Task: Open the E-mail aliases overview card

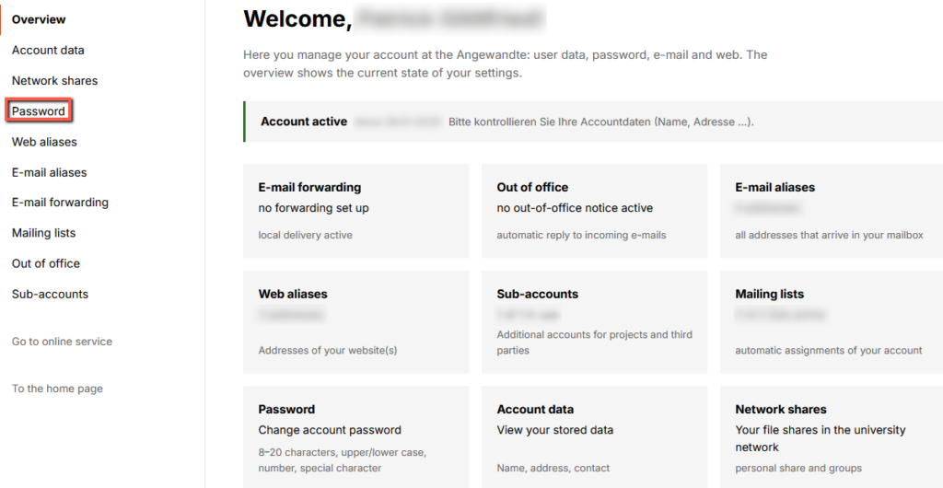Action: (832, 211)
